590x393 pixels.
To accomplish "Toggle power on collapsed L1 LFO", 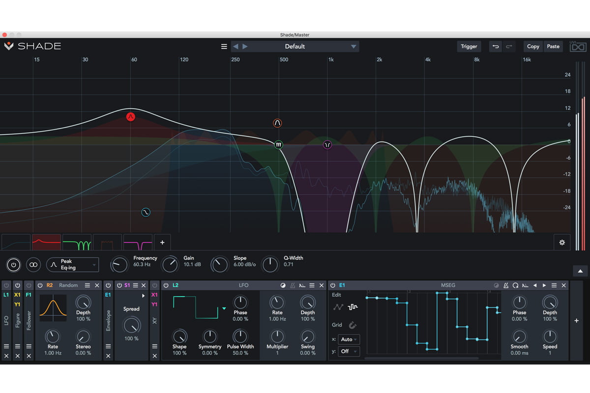I will click(6, 285).
